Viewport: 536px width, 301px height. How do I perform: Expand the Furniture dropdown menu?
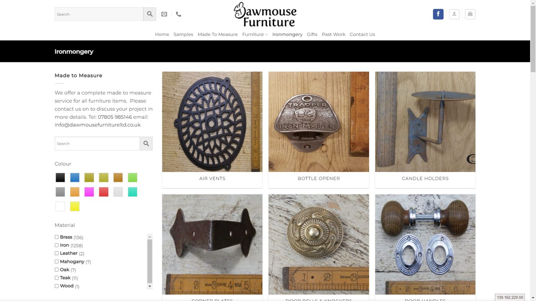tap(255, 34)
